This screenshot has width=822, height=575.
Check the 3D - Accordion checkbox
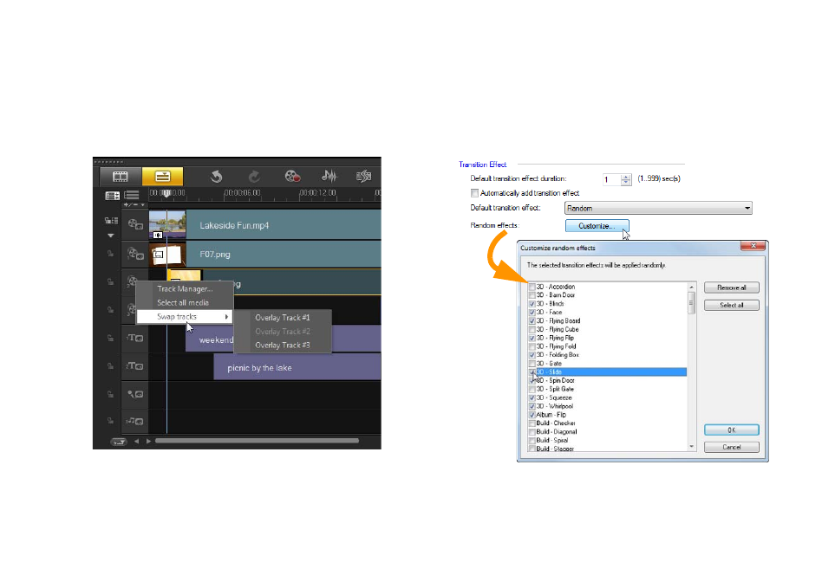pyautogui.click(x=532, y=287)
